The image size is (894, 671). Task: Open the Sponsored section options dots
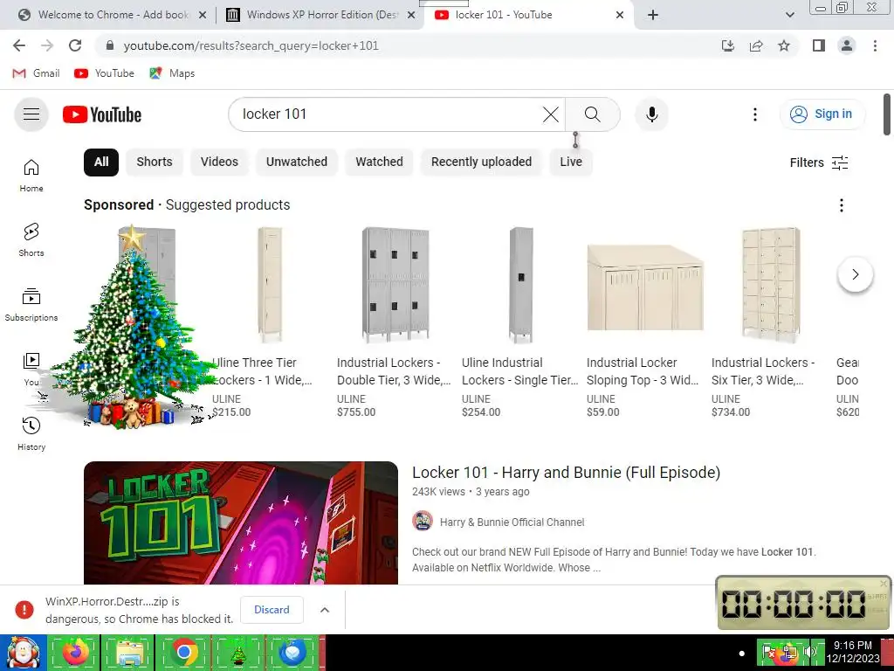[842, 205]
